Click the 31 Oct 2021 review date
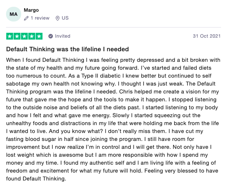 (x=207, y=36)
